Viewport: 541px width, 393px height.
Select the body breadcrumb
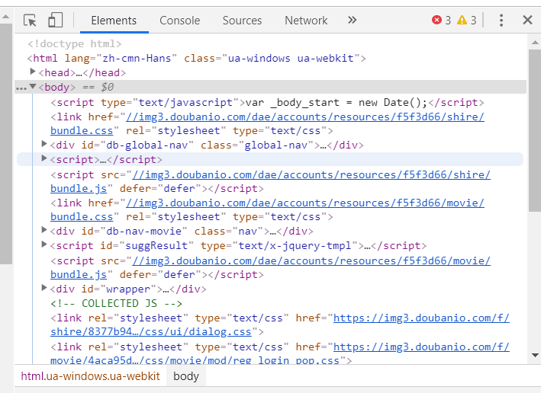tap(186, 376)
